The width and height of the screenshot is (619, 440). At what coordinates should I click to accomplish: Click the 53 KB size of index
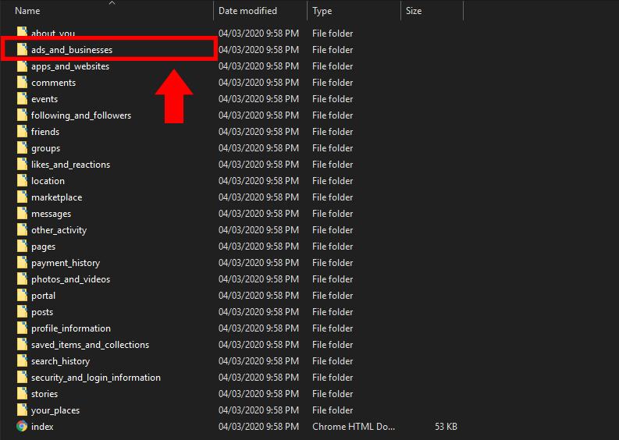[x=446, y=427]
